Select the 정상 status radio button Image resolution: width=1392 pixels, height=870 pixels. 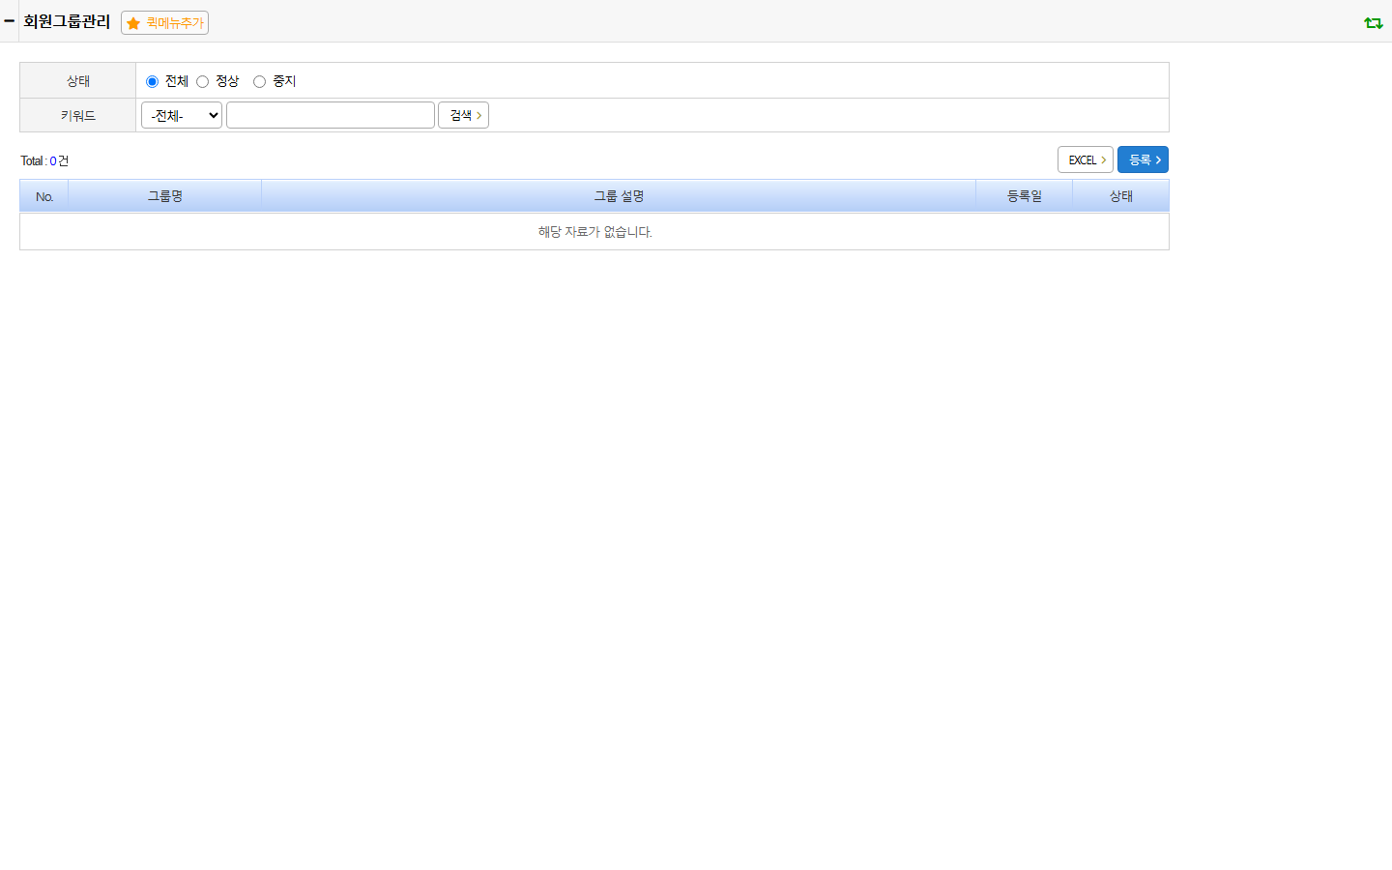[202, 81]
